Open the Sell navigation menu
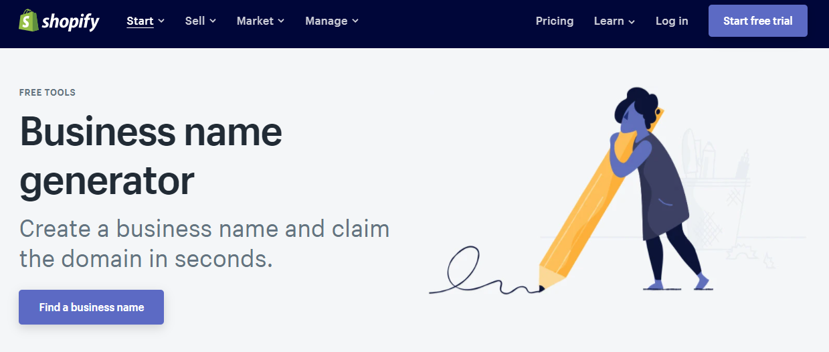The width and height of the screenshot is (829, 352). (x=201, y=21)
